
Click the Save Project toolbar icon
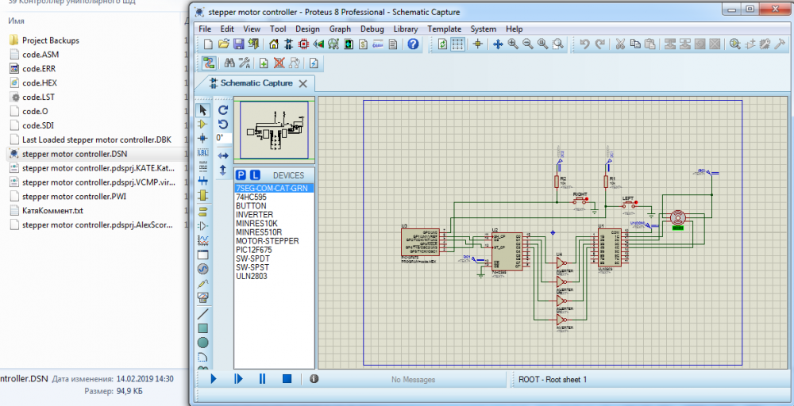239,44
